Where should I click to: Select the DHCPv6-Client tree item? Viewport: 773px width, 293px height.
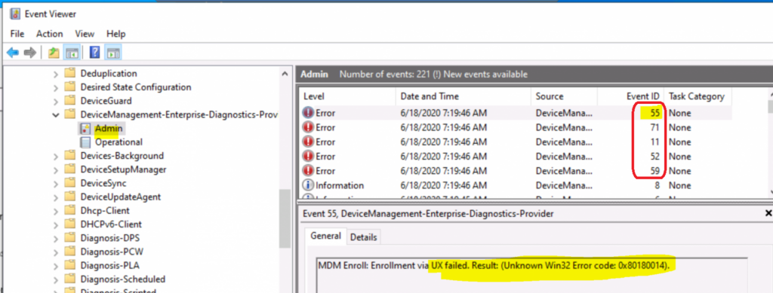(x=111, y=224)
